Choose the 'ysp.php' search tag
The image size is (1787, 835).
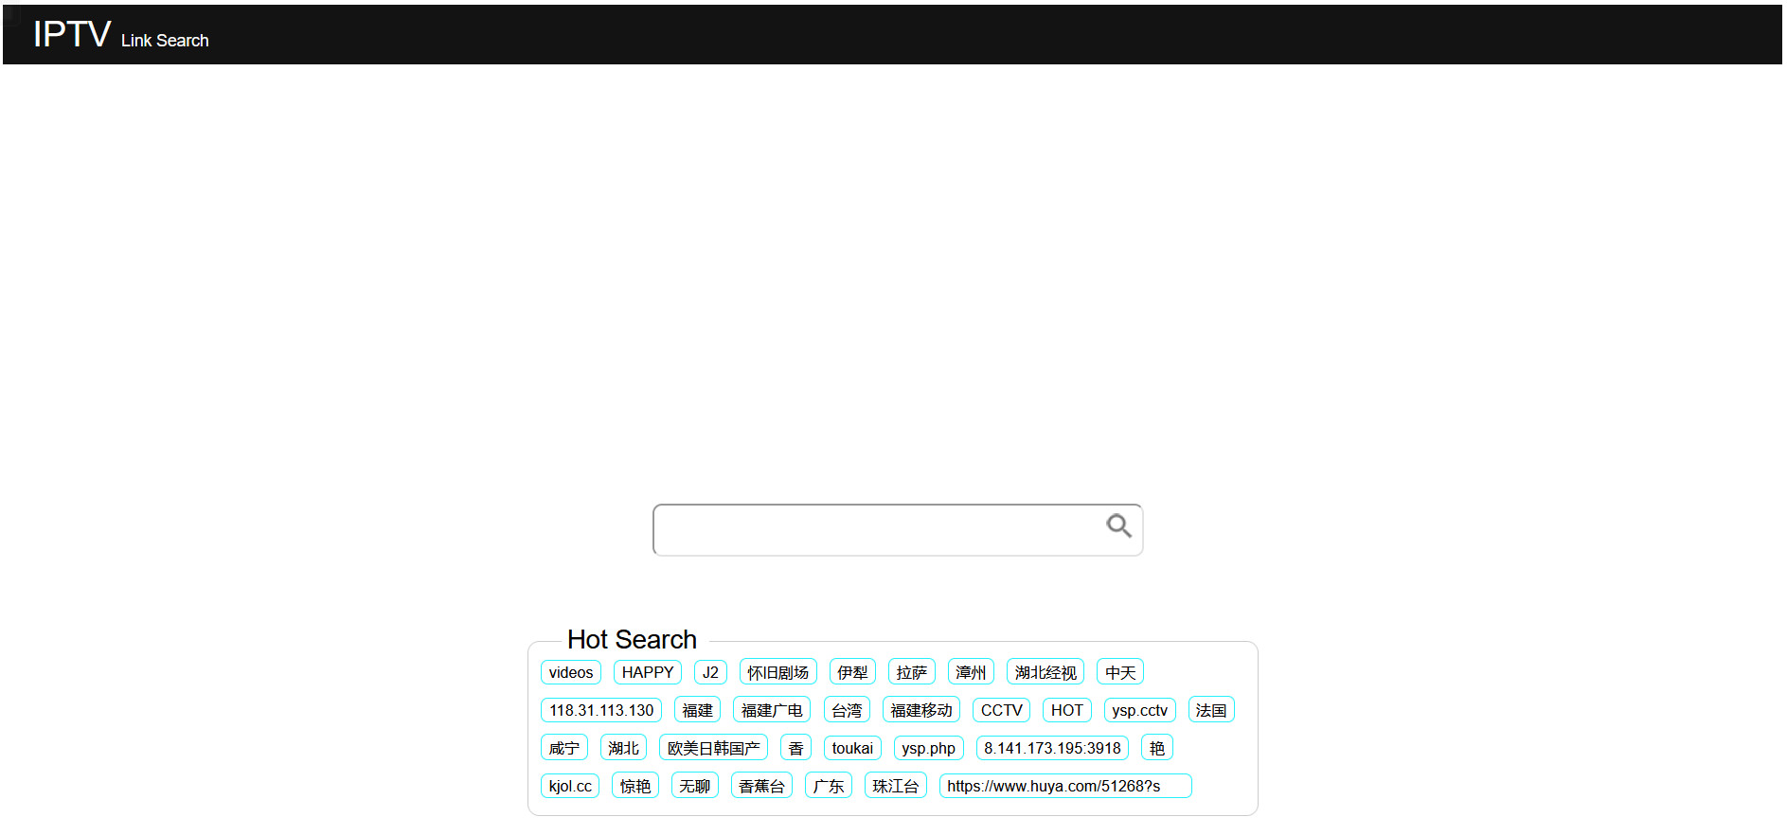tap(928, 748)
